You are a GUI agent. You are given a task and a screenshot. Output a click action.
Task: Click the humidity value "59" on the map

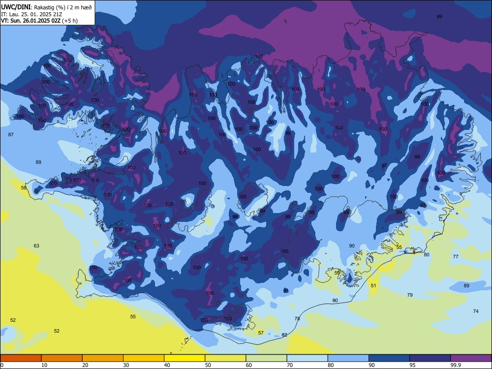[337, 273]
